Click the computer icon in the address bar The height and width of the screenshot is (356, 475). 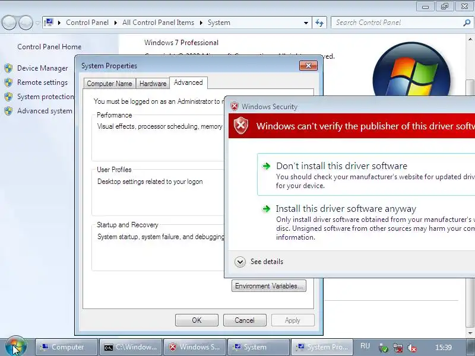(x=49, y=23)
